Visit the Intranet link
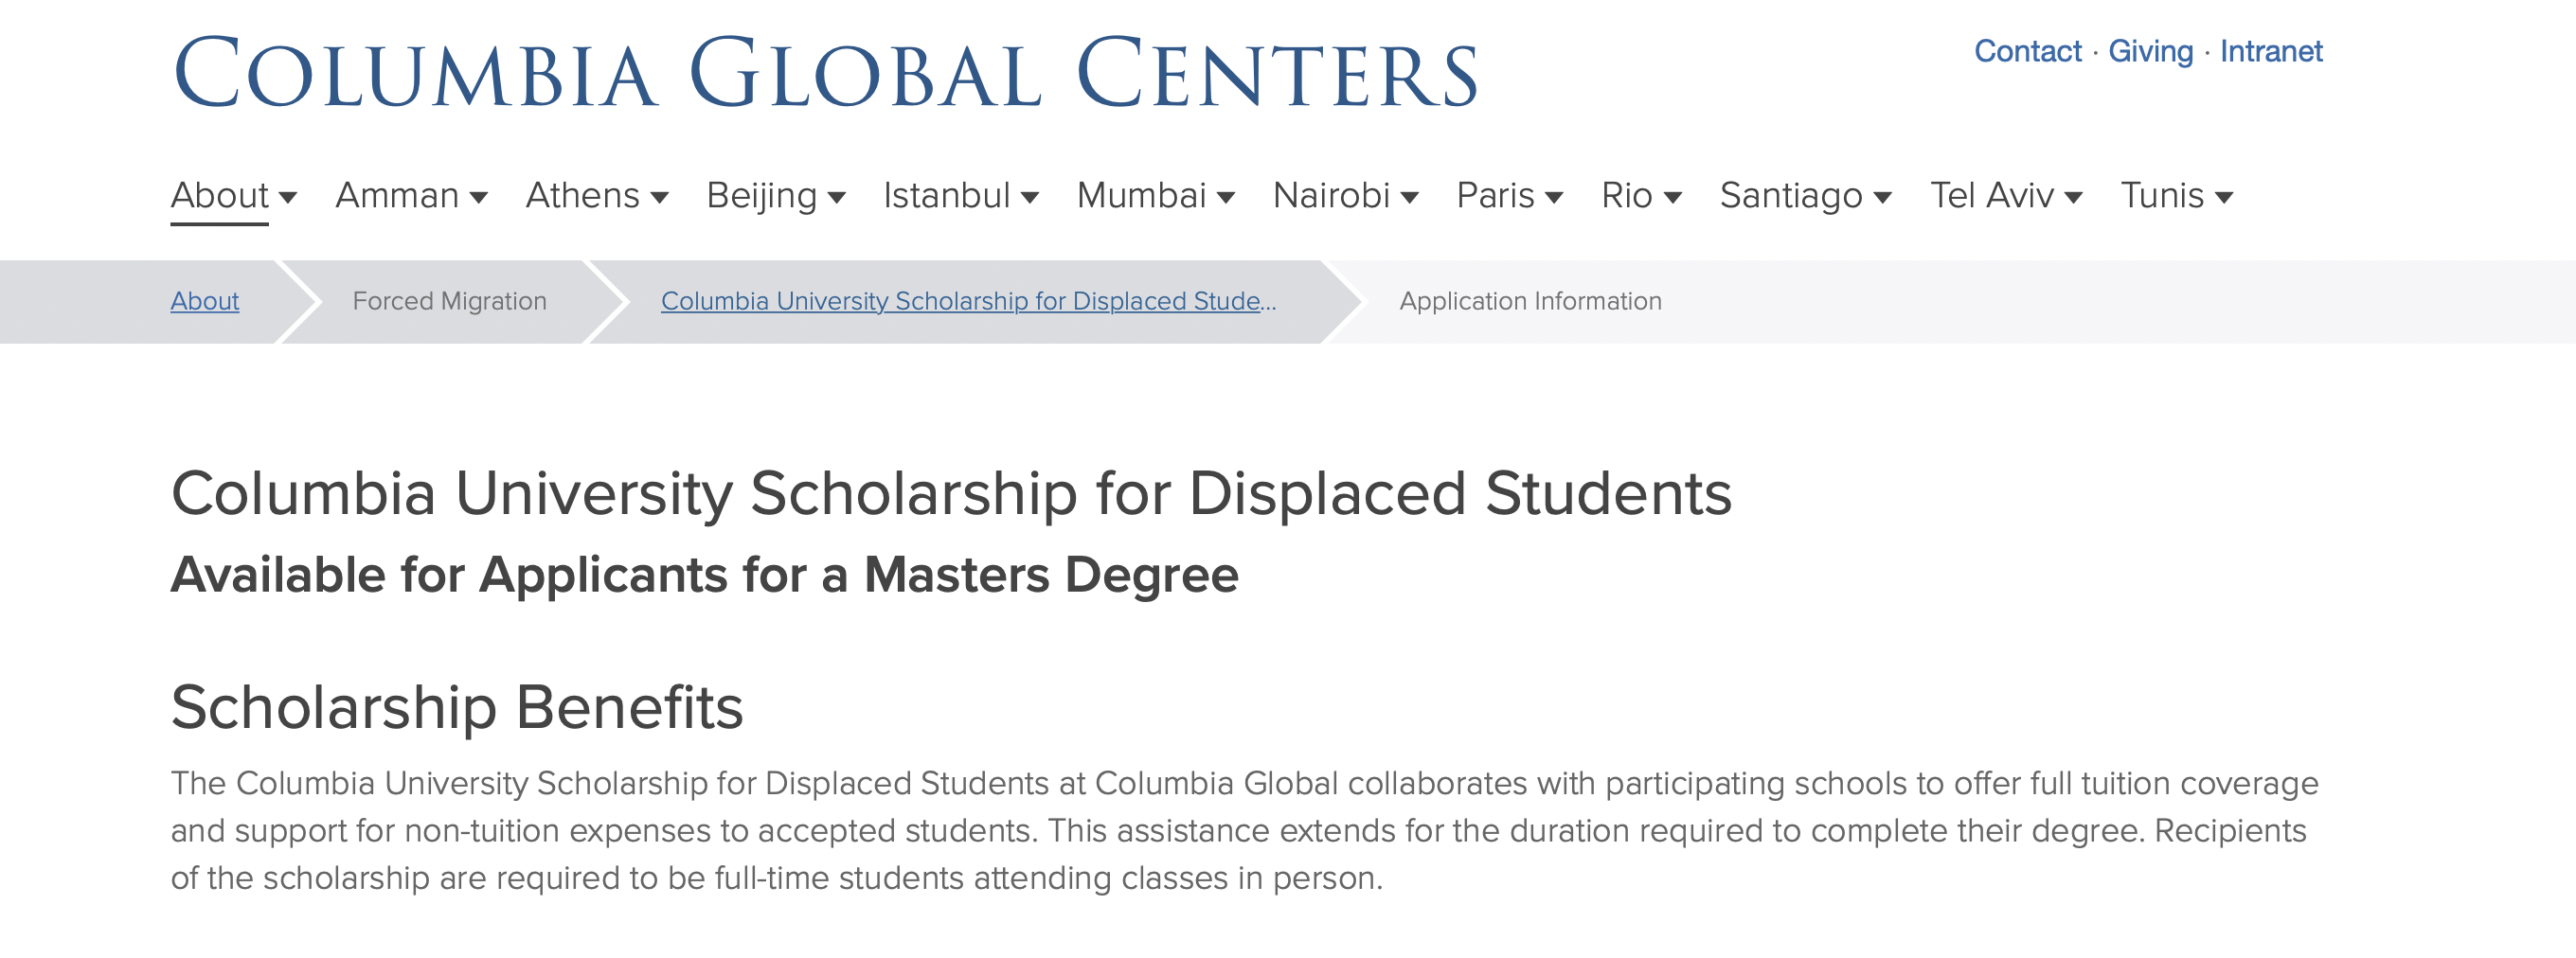Viewport: 2576px width, 958px height. click(2272, 51)
